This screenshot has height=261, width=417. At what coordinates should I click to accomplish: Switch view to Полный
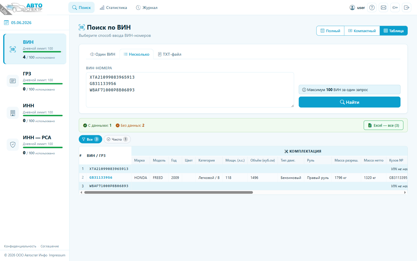point(330,31)
